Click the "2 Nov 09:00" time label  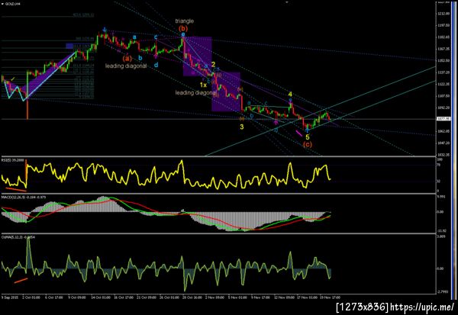[215, 297]
